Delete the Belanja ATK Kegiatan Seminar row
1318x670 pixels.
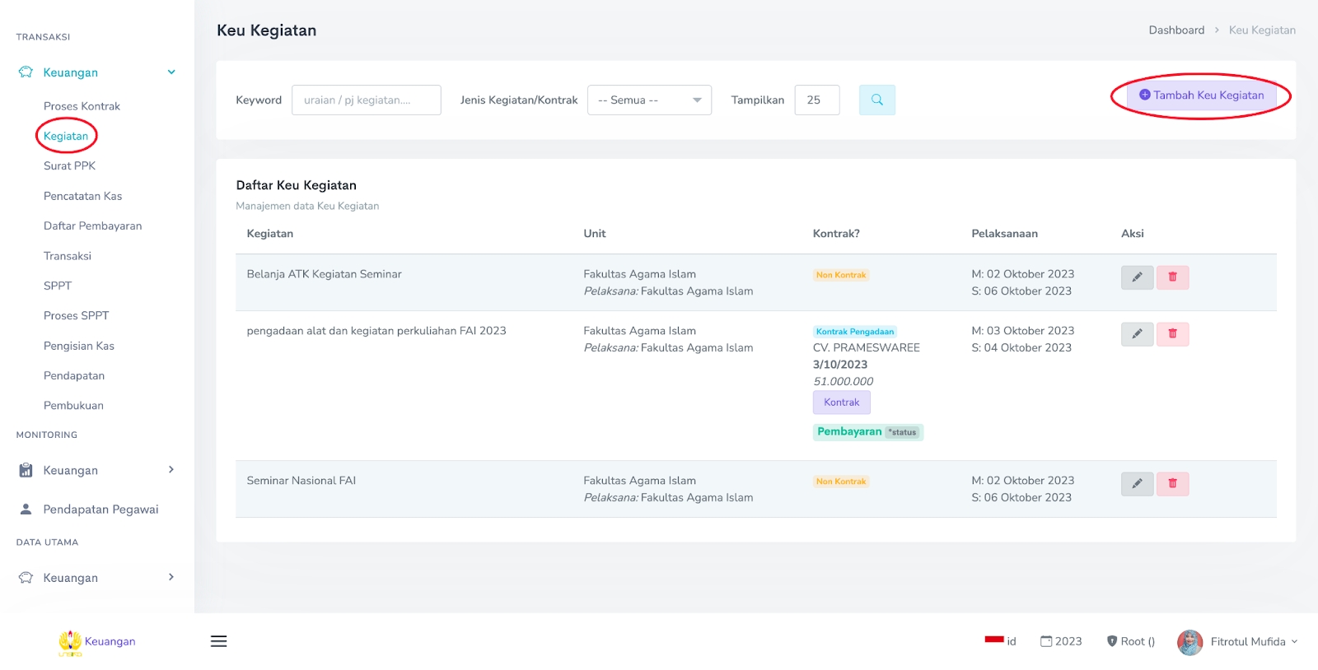point(1172,277)
